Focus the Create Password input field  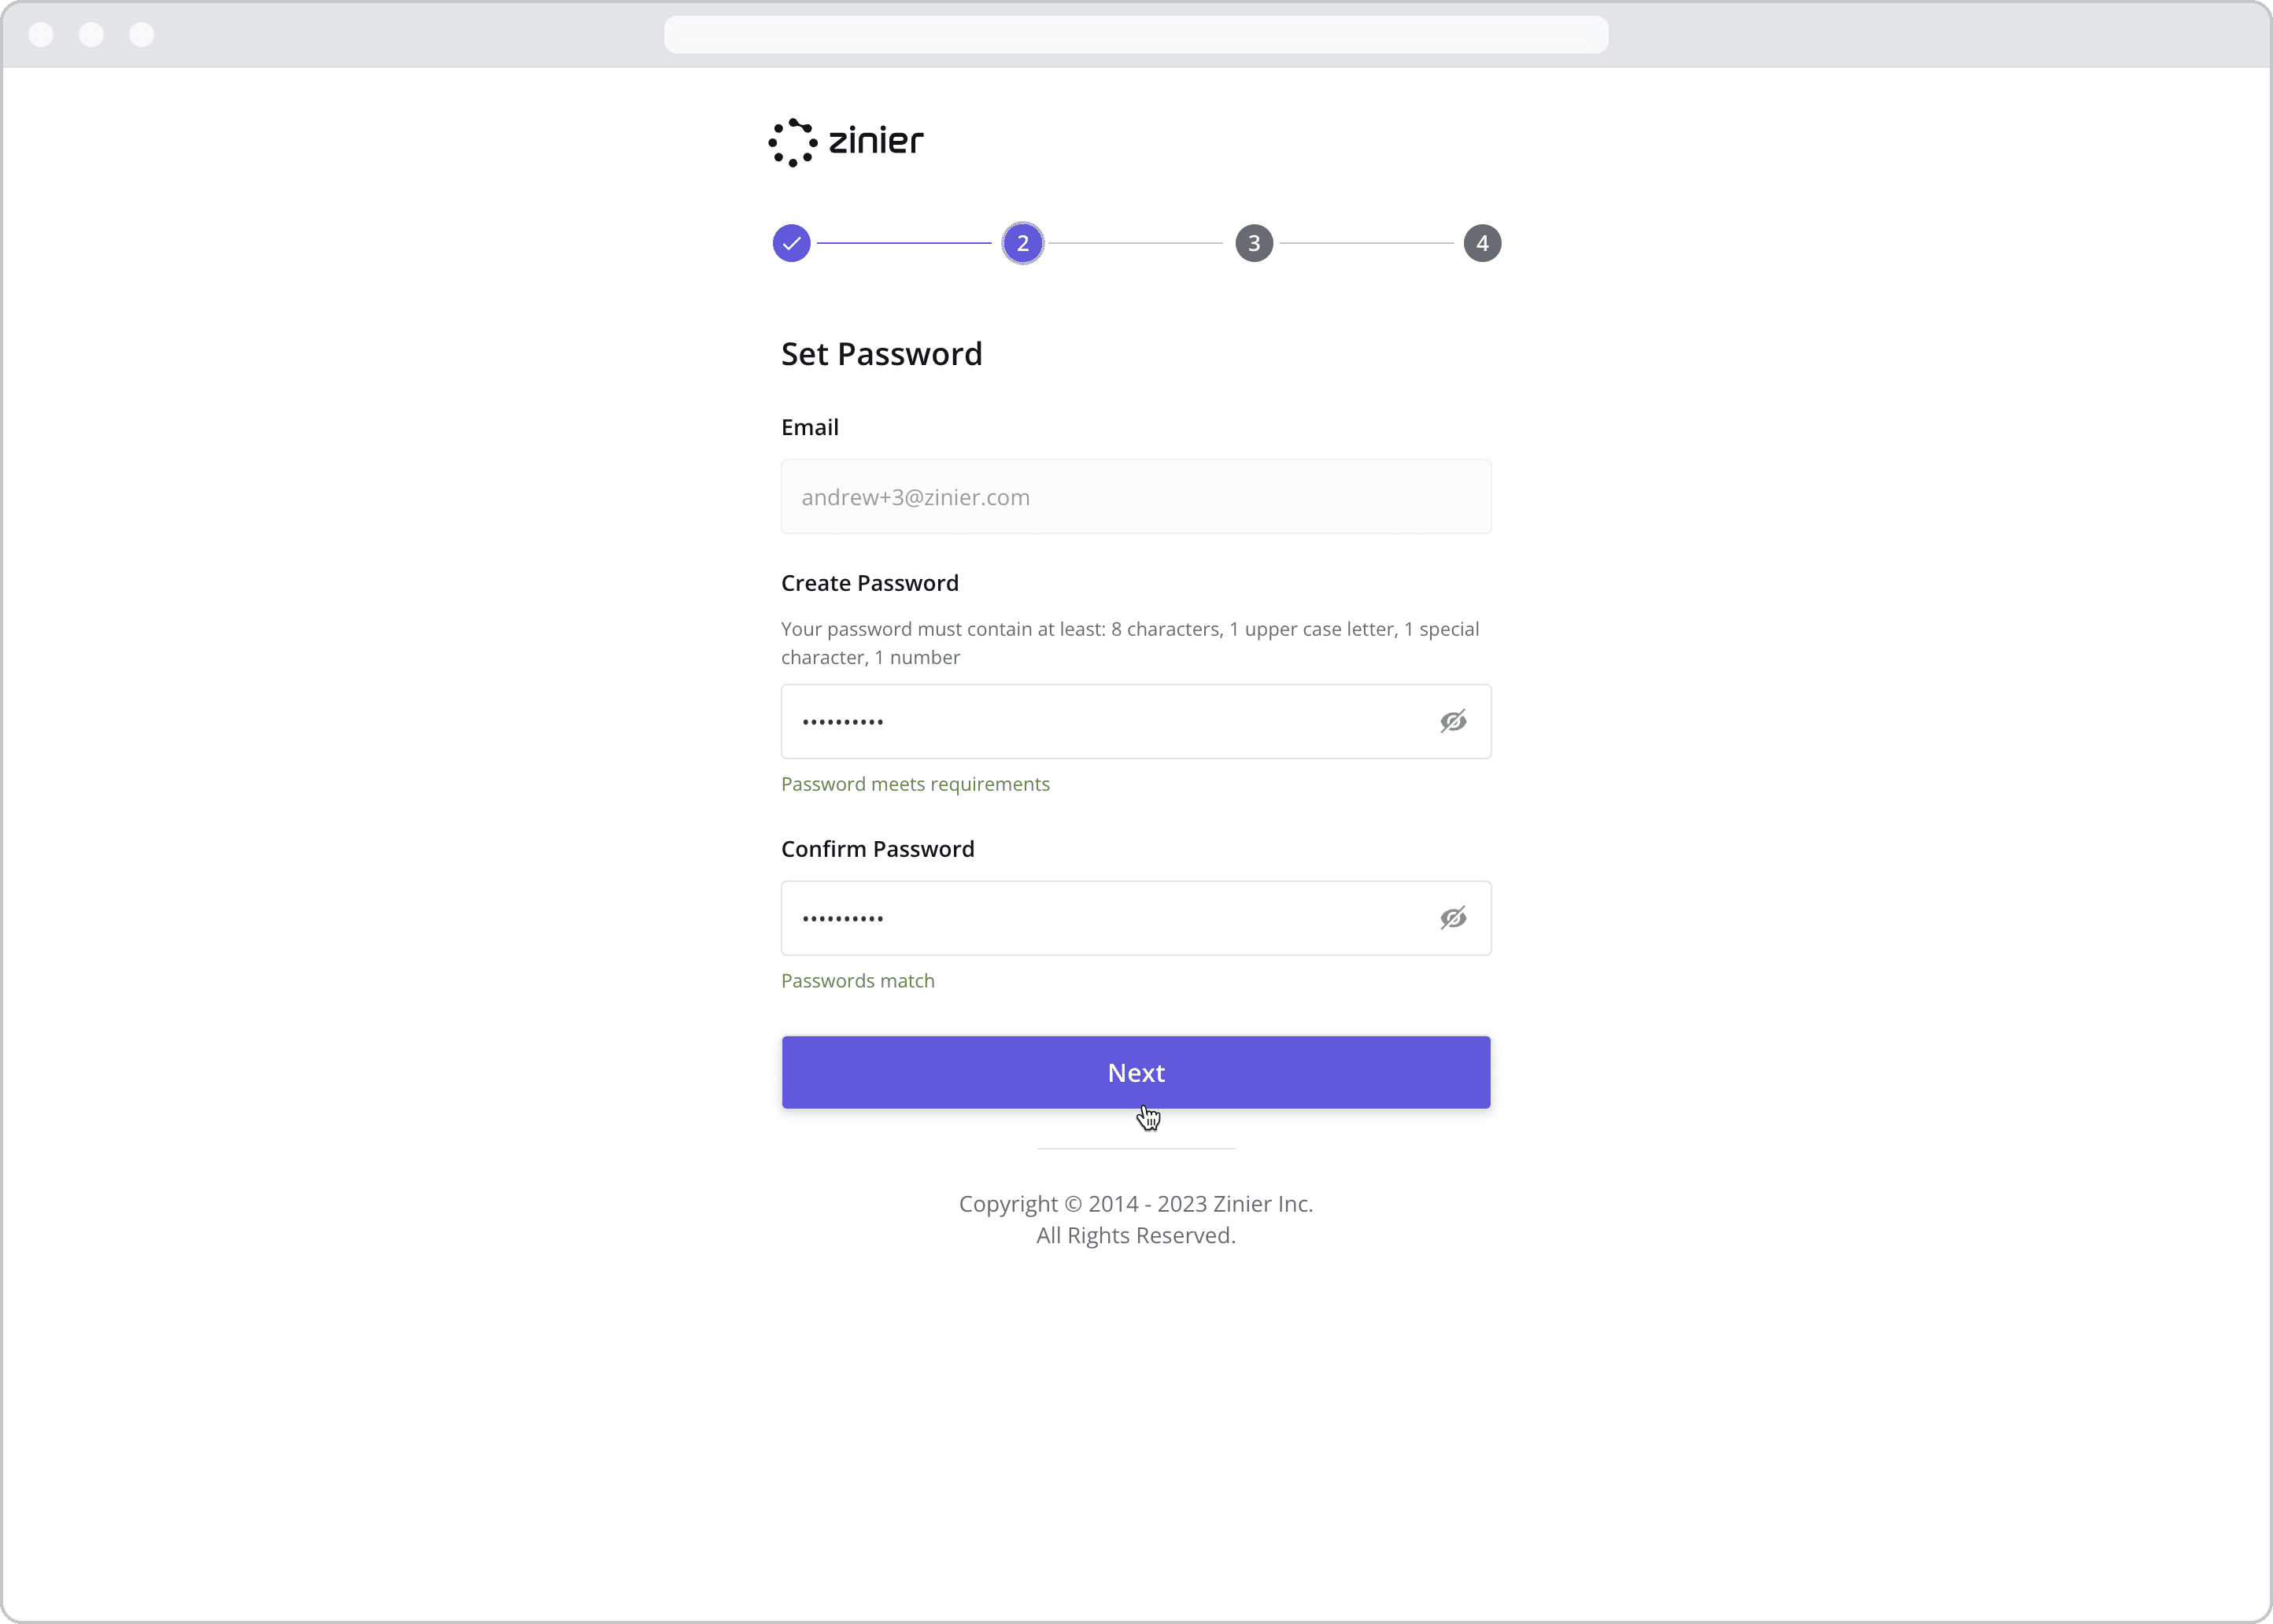pyautogui.click(x=1100, y=721)
